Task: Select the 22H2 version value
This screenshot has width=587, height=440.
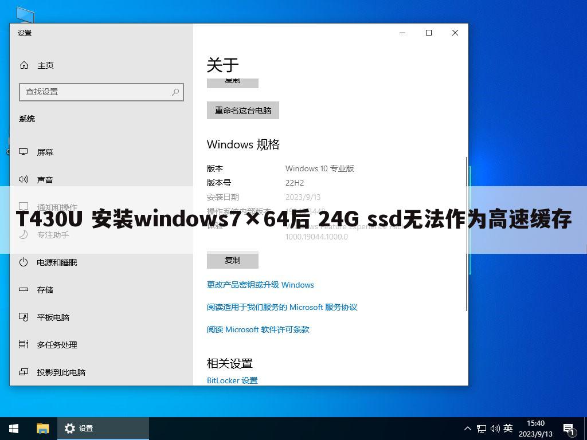Action: tap(295, 183)
